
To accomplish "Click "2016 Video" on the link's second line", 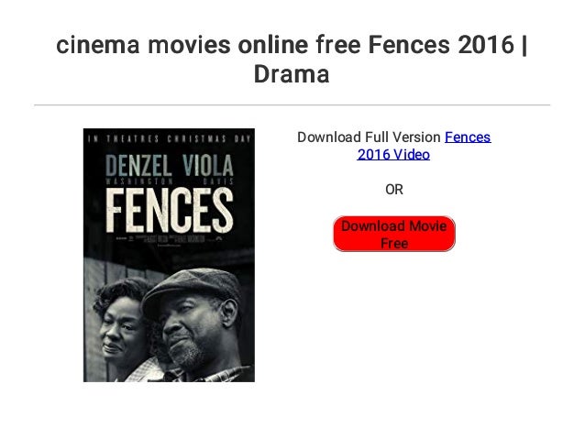I will click(x=393, y=155).
